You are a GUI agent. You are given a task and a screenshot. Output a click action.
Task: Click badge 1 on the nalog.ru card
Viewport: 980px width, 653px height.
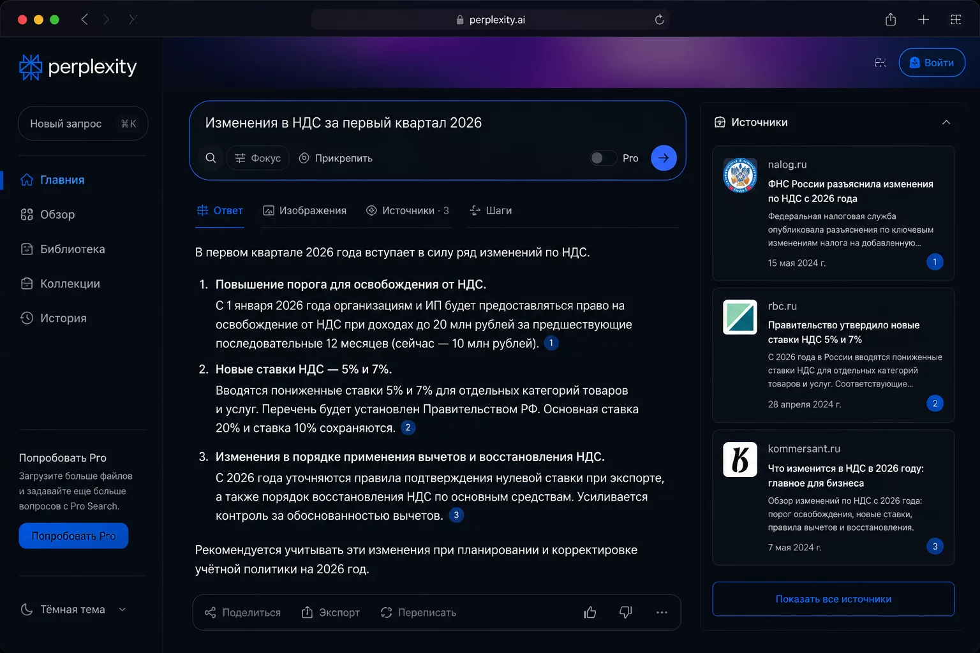(935, 262)
